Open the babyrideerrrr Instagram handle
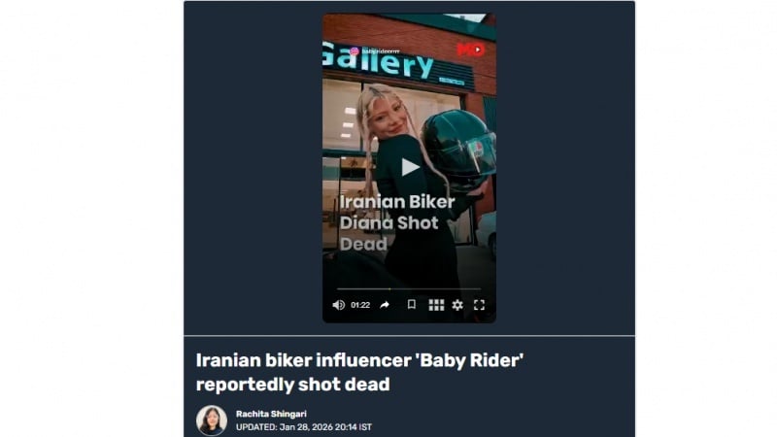This screenshot has width=777, height=437. click(381, 51)
